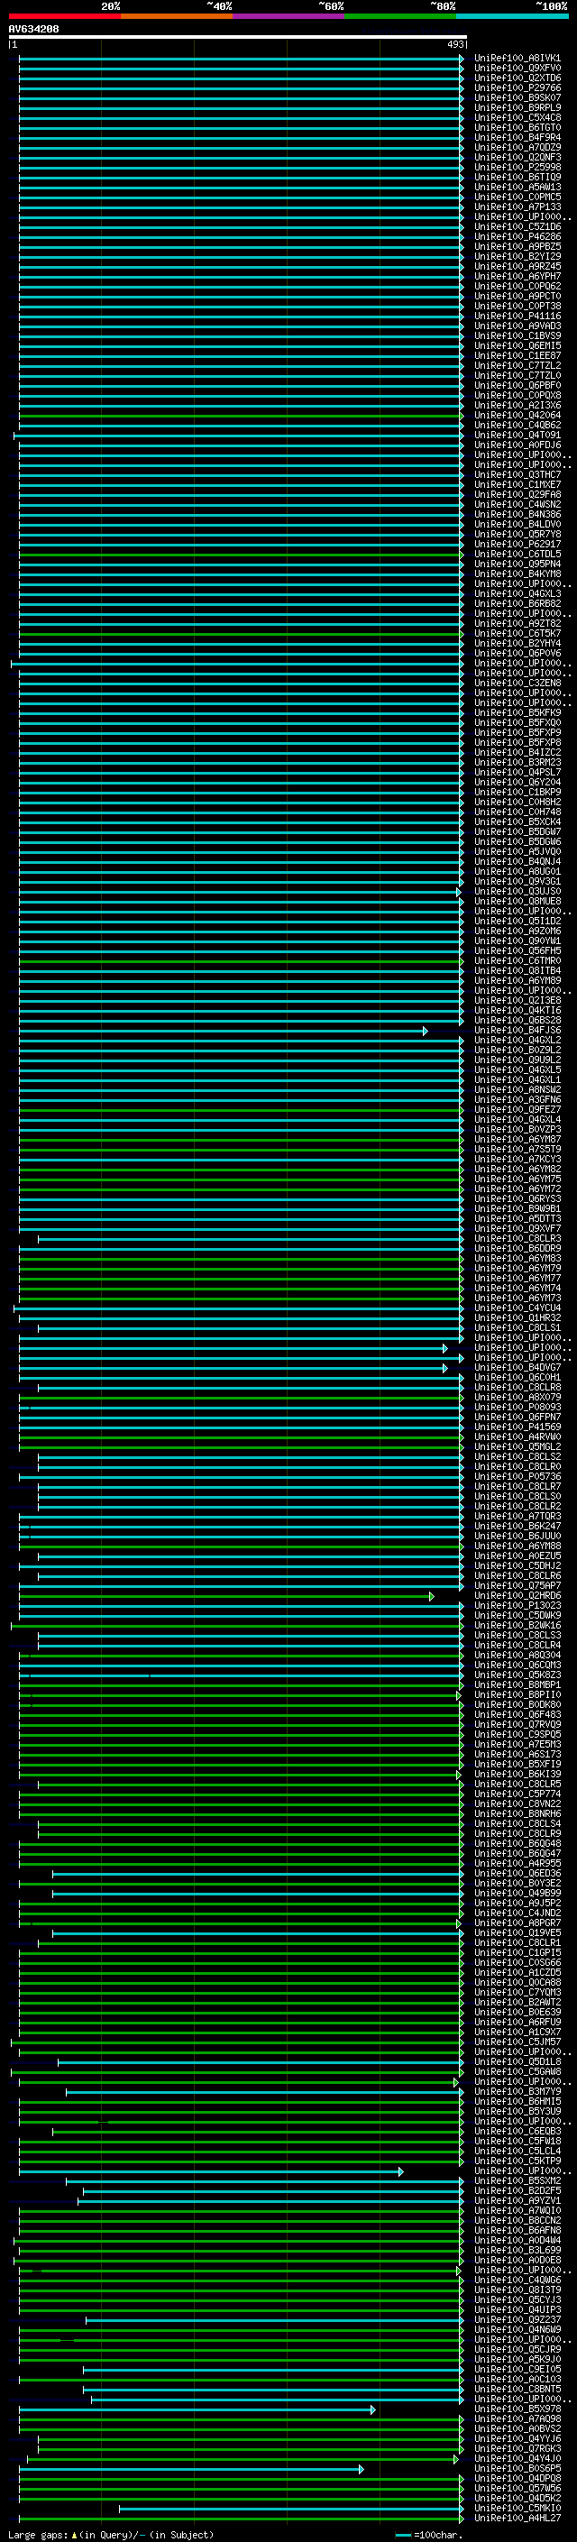
Task: Click the UniRef100_Q4KTI6 label
Action: click(x=517, y=1011)
